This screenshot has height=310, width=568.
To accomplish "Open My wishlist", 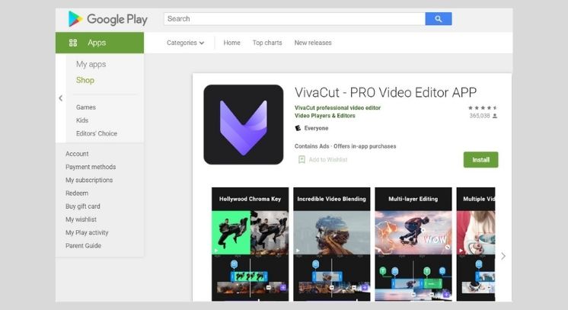I will pyautogui.click(x=81, y=219).
